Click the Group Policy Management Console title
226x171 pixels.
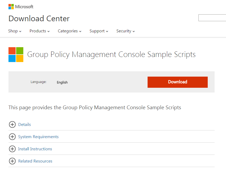[x=111, y=55]
